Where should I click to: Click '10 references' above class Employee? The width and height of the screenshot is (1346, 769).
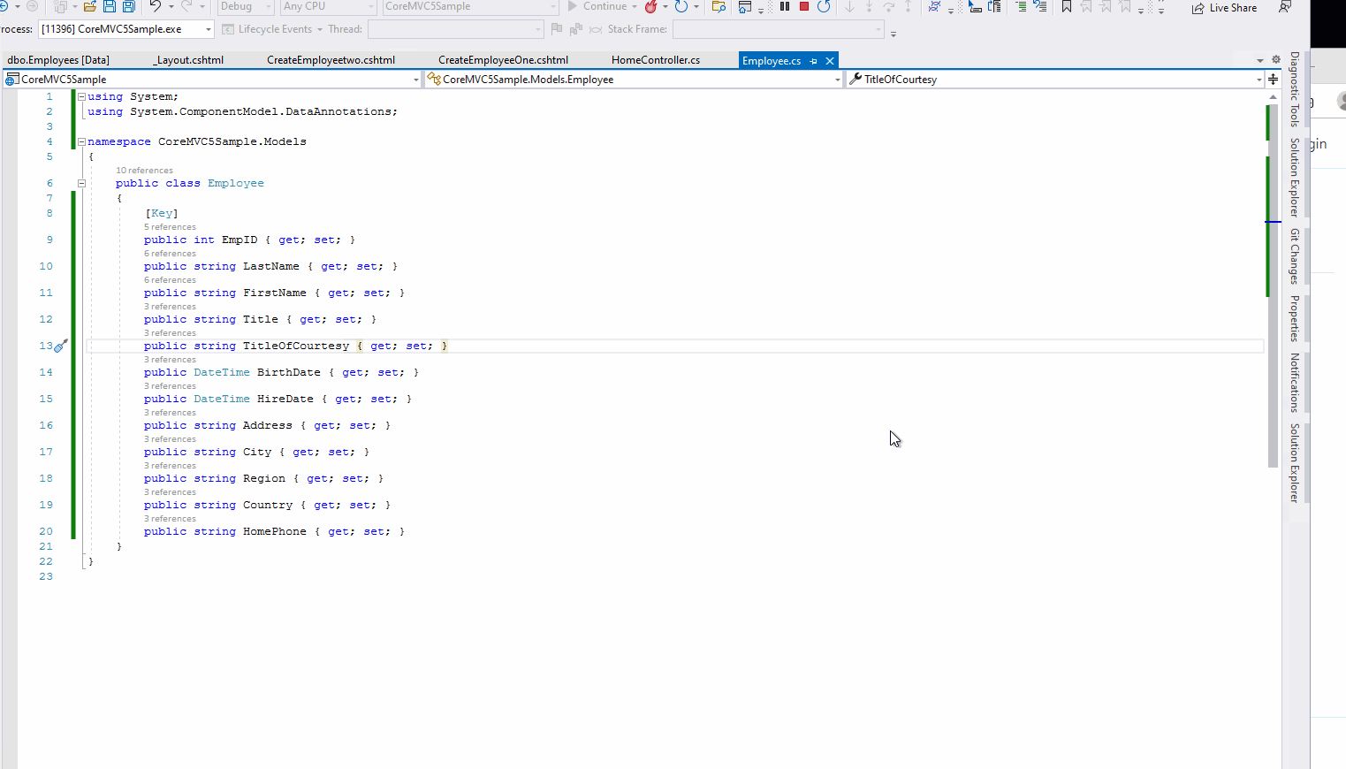coord(144,171)
